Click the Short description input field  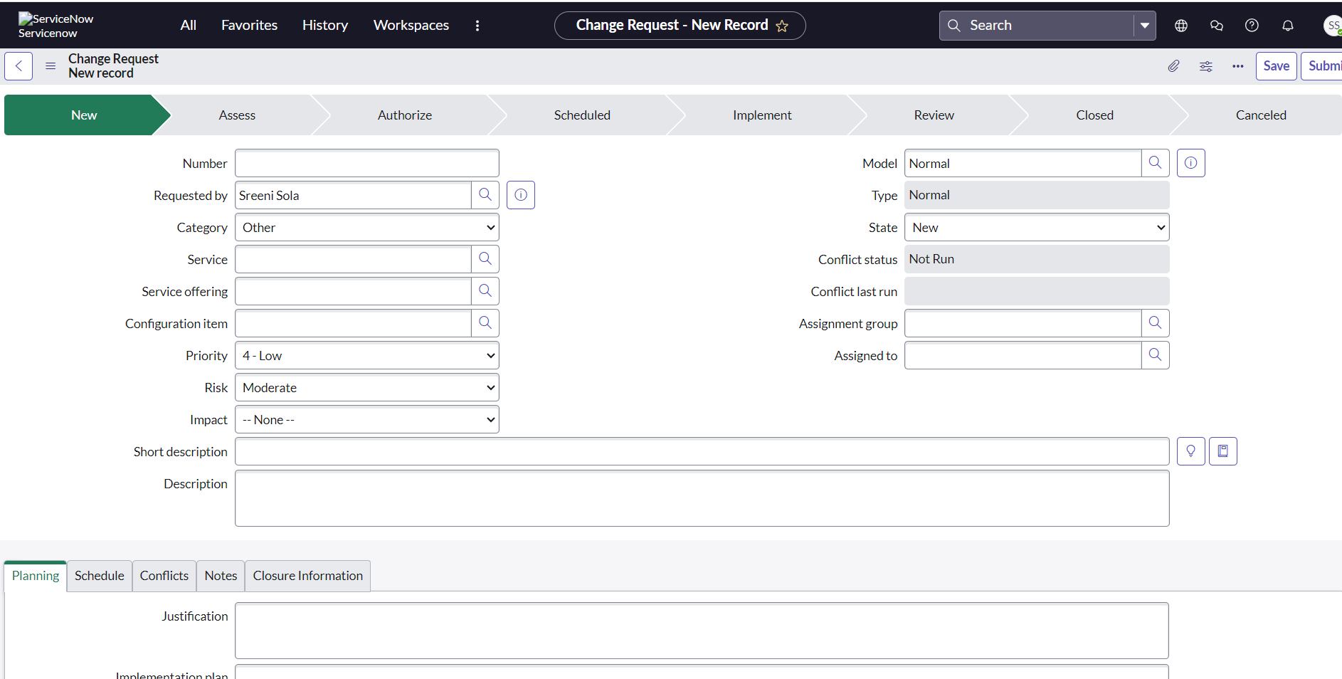(x=702, y=452)
